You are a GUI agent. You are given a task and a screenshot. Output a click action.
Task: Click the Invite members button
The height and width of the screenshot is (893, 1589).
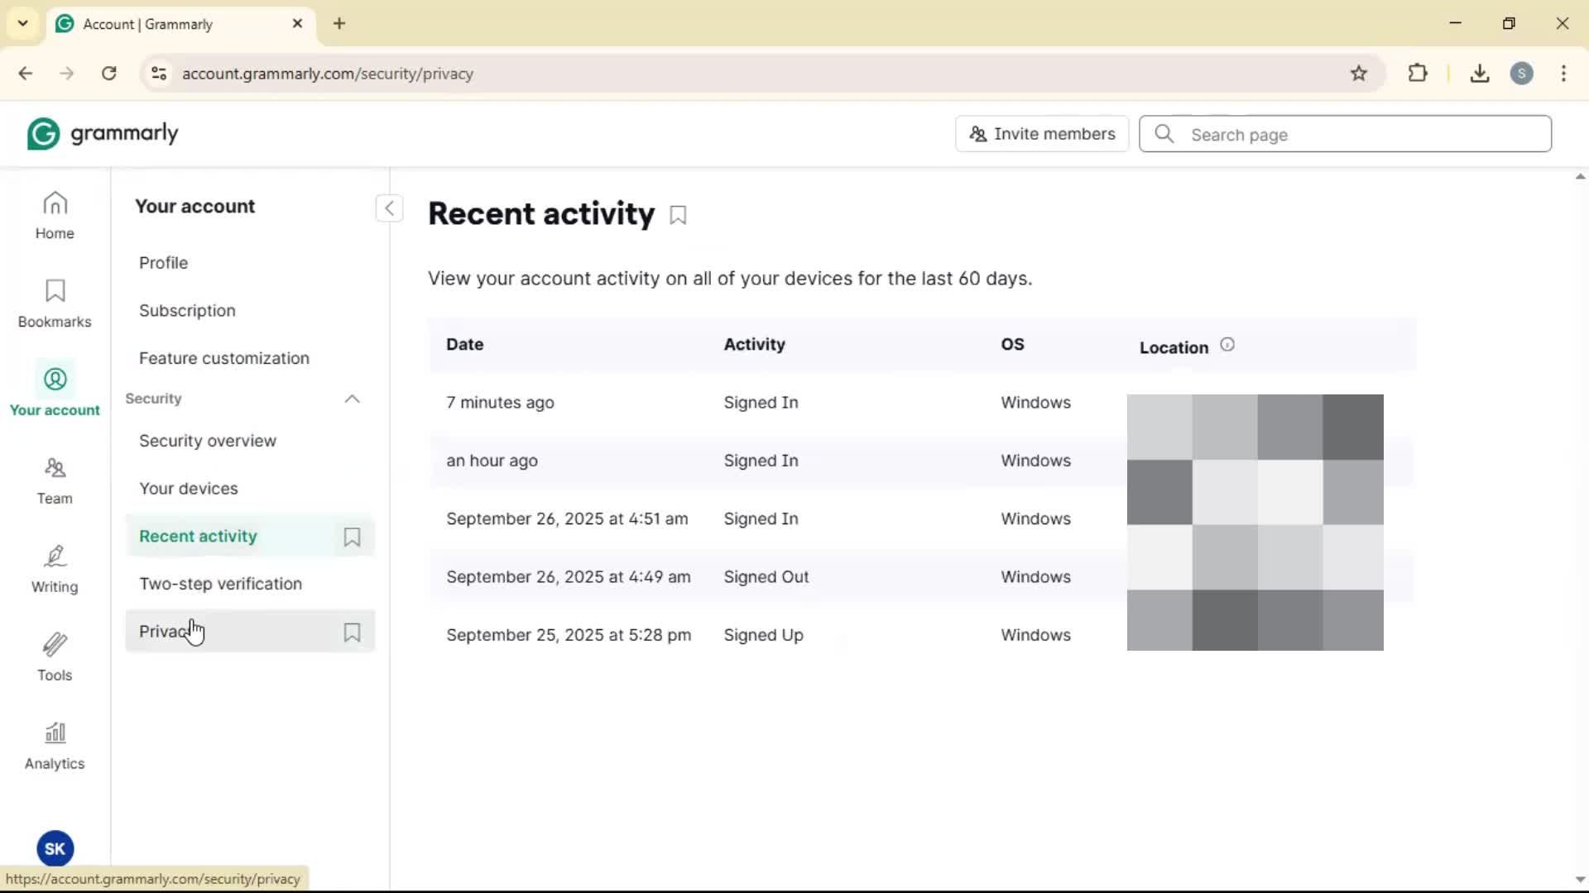pyautogui.click(x=1042, y=134)
